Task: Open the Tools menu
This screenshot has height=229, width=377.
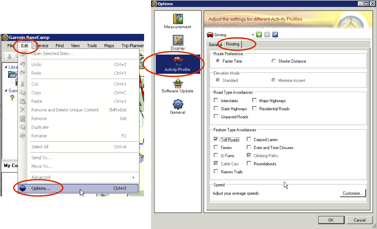Action: 92,45
